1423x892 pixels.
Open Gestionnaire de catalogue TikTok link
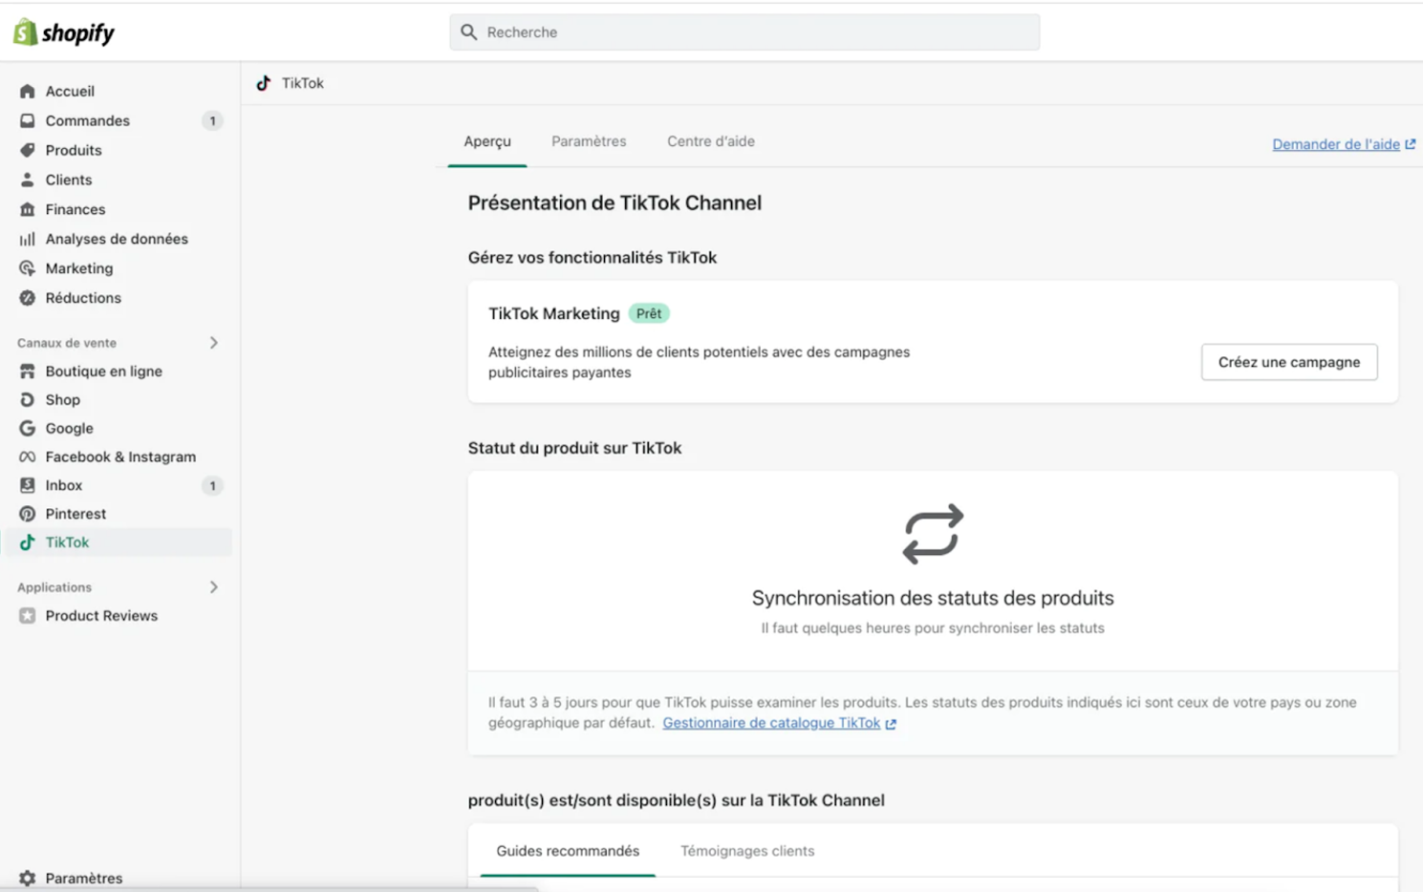point(771,723)
